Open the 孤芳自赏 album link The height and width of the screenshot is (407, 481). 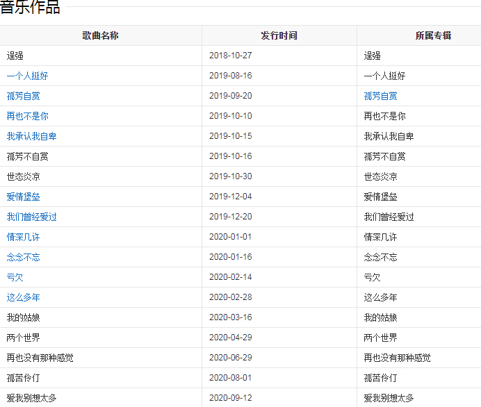380,96
